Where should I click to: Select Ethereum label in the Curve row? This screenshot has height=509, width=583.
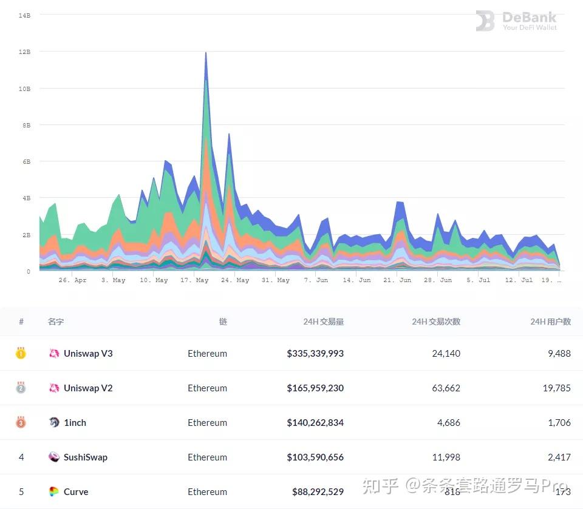(208, 491)
